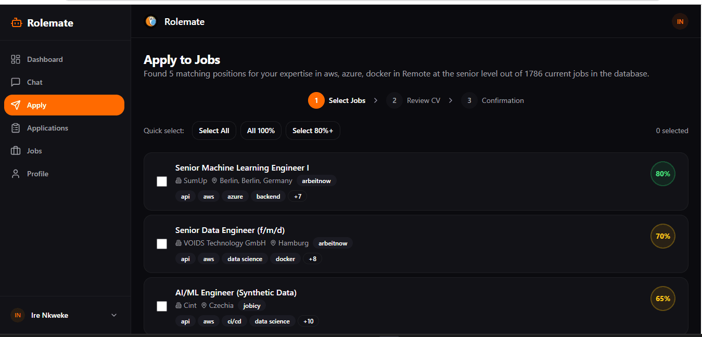Click the step 3 circle
The image size is (702, 337).
point(469,100)
